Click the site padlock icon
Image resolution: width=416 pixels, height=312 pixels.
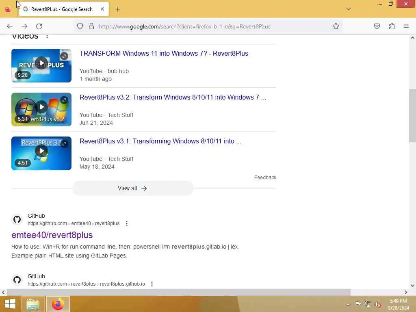coord(91,26)
